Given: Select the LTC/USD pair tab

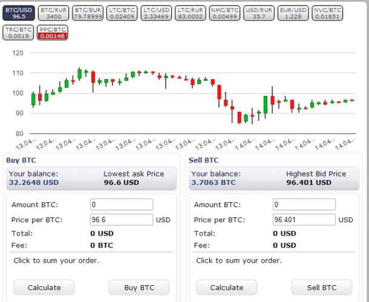Looking at the screenshot, I should [156, 13].
